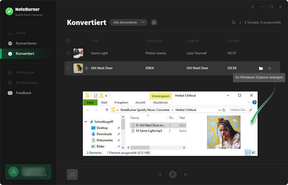Open the Freigeben ribbon tab
Screen dimensions: 288x185
(121, 102)
